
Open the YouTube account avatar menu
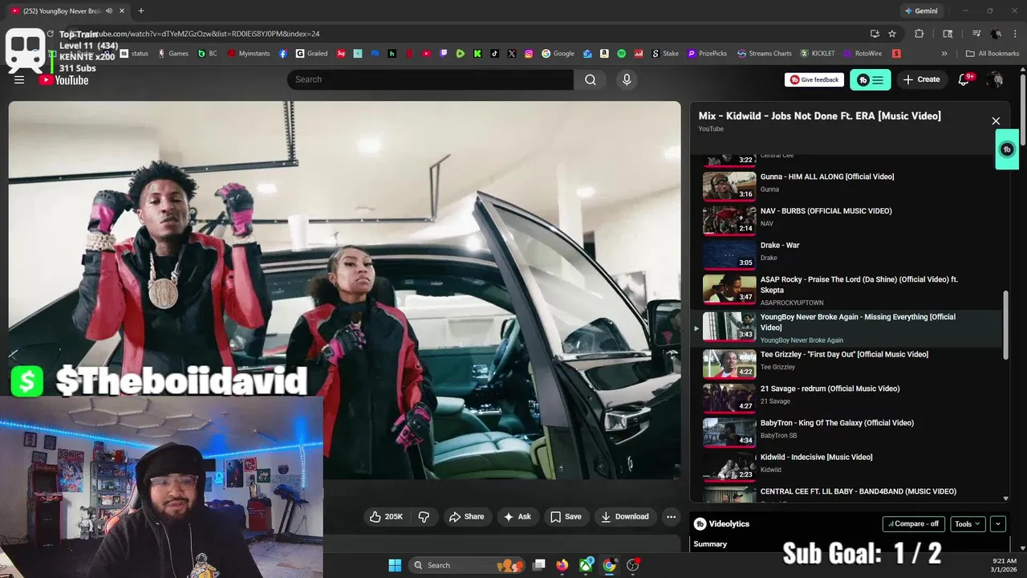[x=995, y=79]
